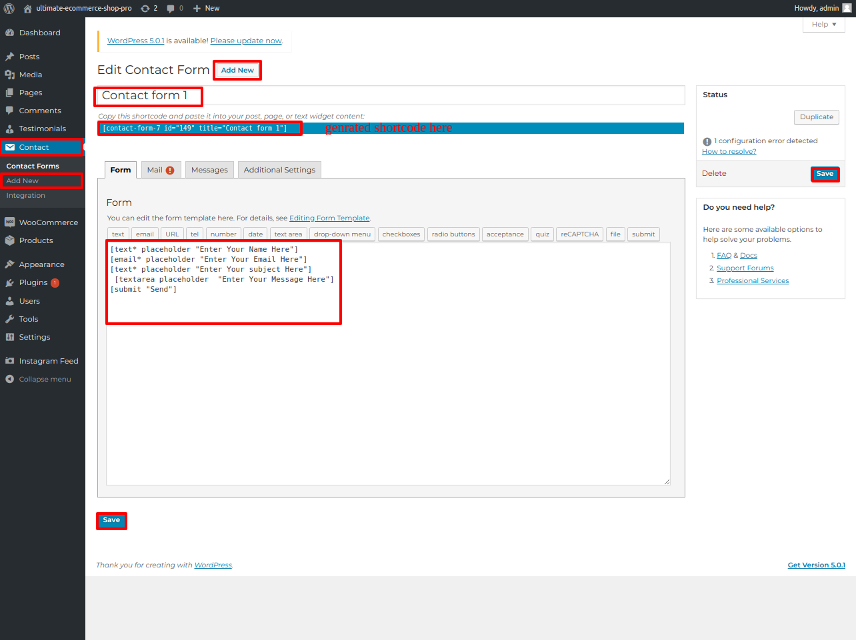The image size is (856, 640).
Task: Open Add New under Contact menu
Action: tap(23, 180)
